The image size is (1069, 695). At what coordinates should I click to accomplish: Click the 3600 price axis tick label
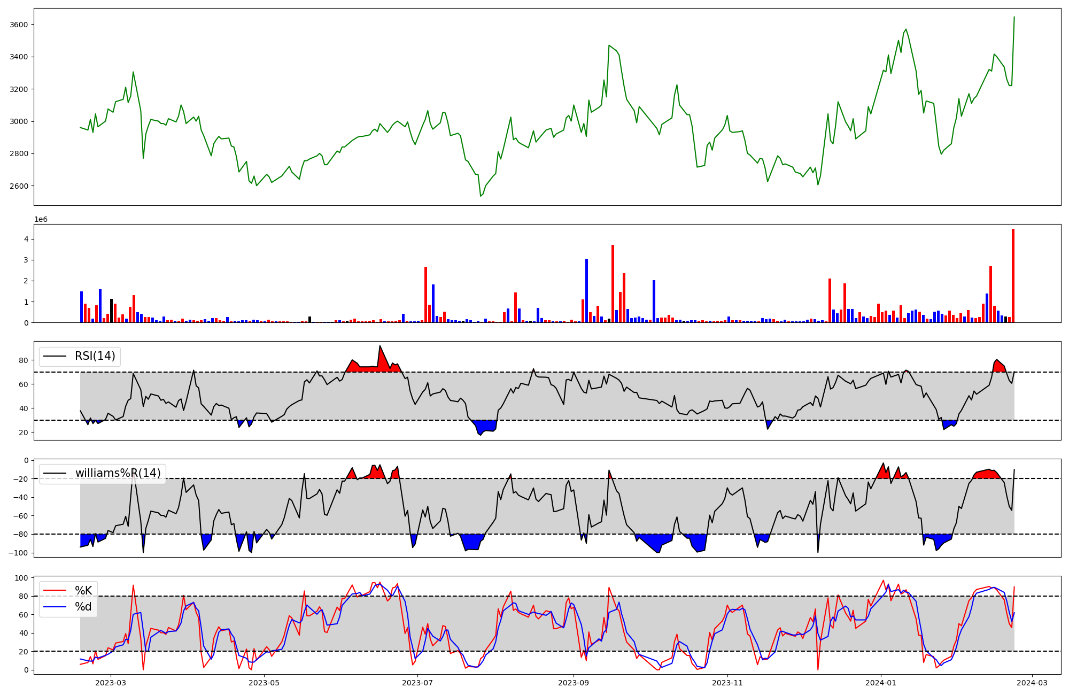pos(19,25)
